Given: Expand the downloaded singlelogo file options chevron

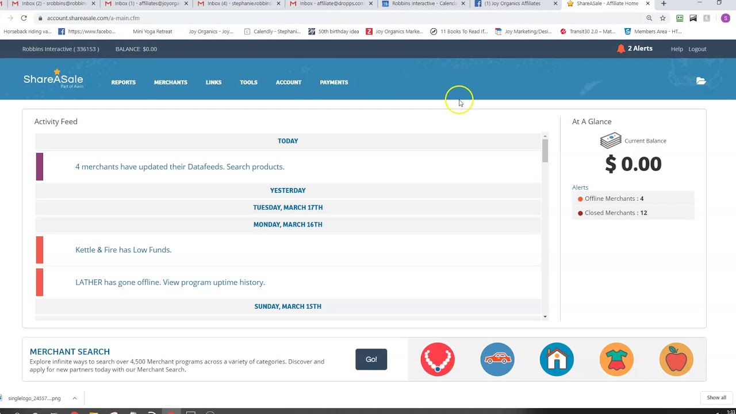Looking at the screenshot, I should tap(74, 398).
